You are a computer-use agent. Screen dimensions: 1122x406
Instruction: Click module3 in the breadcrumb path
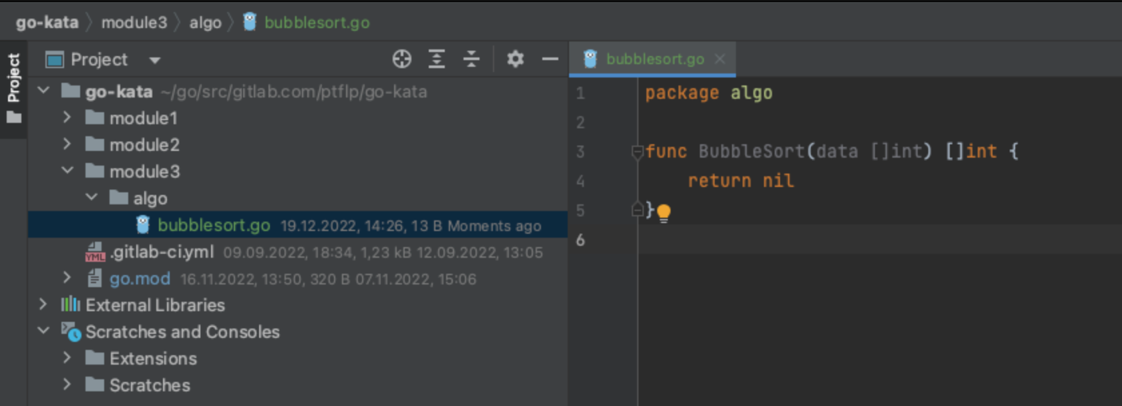[134, 23]
